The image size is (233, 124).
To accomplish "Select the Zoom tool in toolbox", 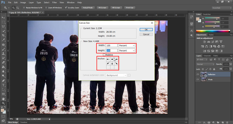I will tap(3, 103).
